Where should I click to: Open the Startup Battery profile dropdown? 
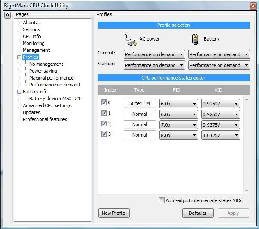219,65
